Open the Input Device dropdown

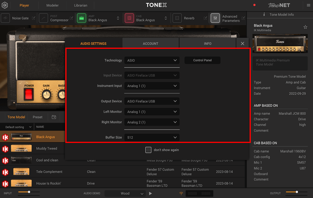click(152, 75)
